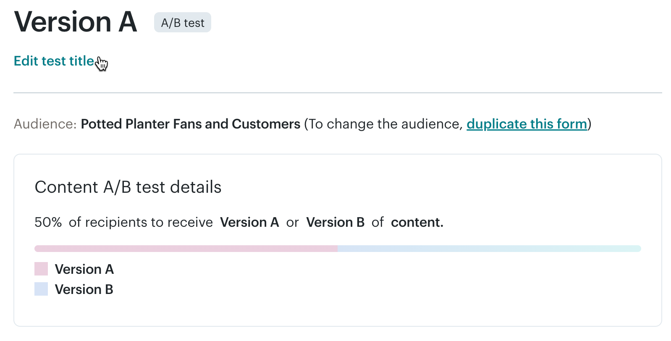Screen dimensions: 671x341
Task: Click the distribution progress bar
Action: pyautogui.click(x=336, y=248)
